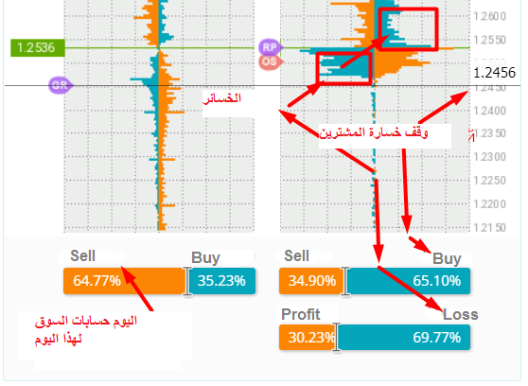528x386 pixels.
Task: Click the 1.2600 price axis label
Action: click(x=489, y=16)
